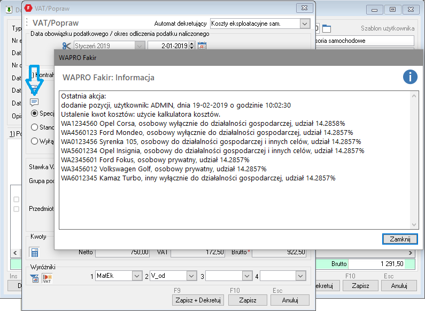The width and height of the screenshot is (425, 311).
Task: Click Zapisz in VAT/Popraw window
Action: (248, 300)
